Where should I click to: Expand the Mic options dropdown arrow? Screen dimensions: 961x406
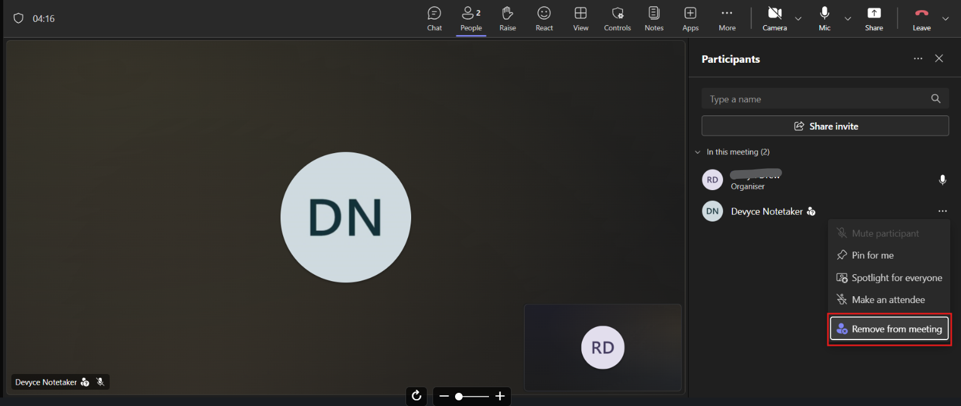click(x=848, y=19)
